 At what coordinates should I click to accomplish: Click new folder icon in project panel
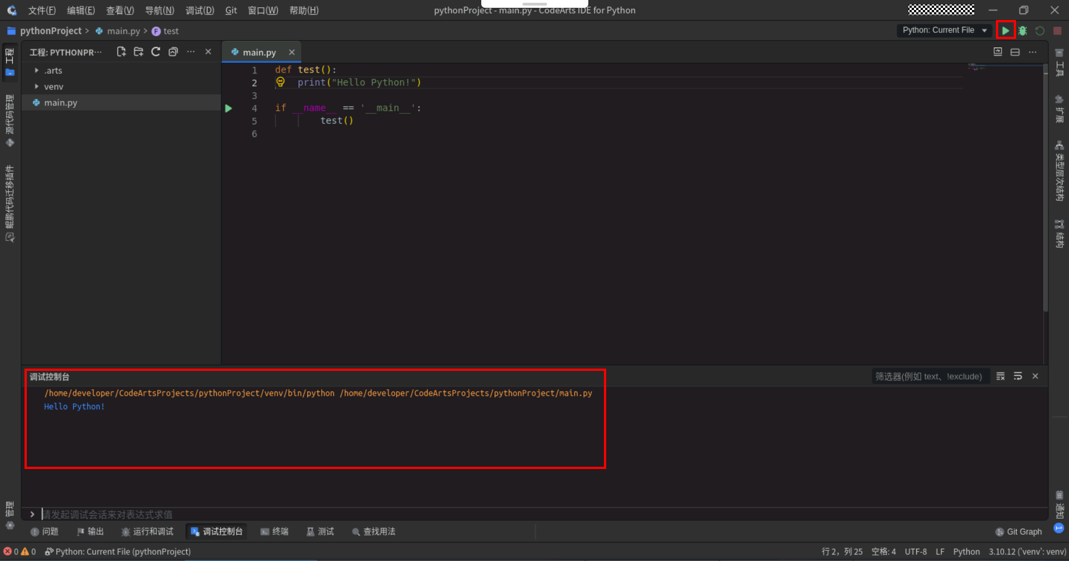[138, 52]
